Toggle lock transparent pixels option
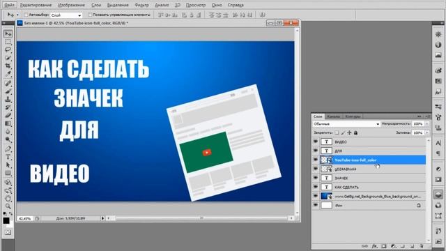The image size is (446, 251). point(337,132)
